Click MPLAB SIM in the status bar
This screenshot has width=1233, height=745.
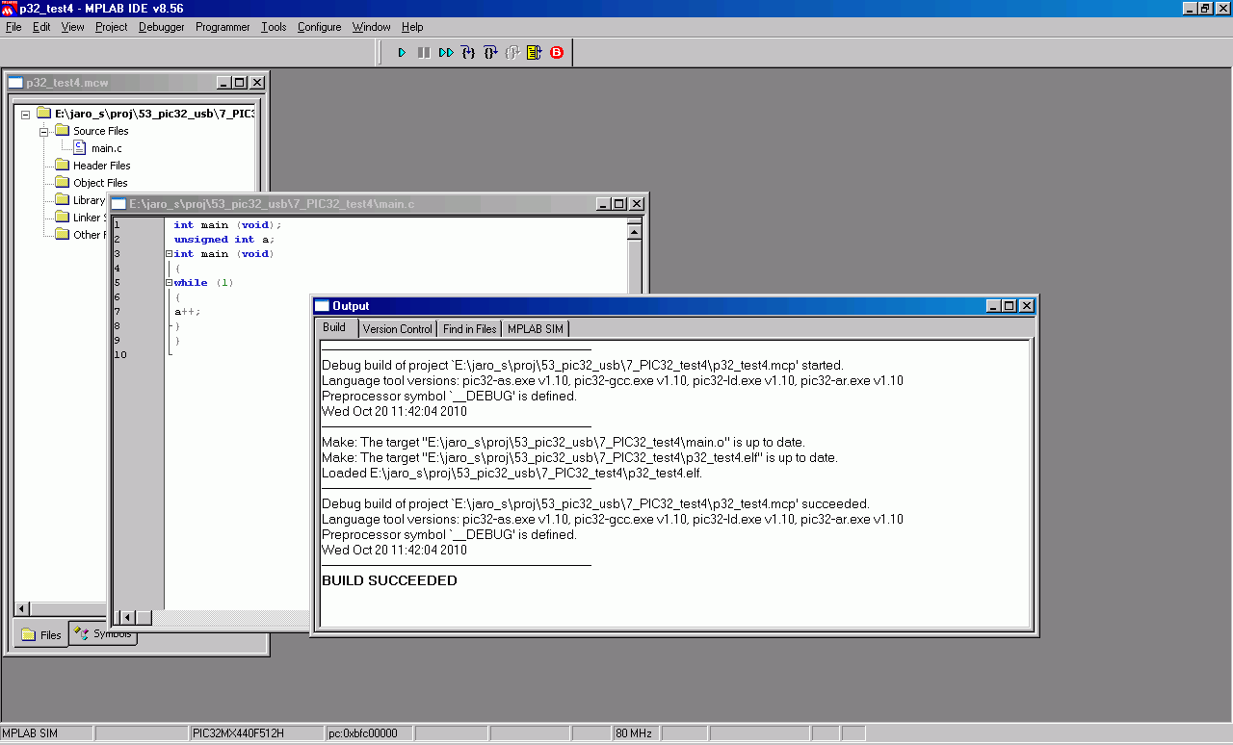[47, 733]
